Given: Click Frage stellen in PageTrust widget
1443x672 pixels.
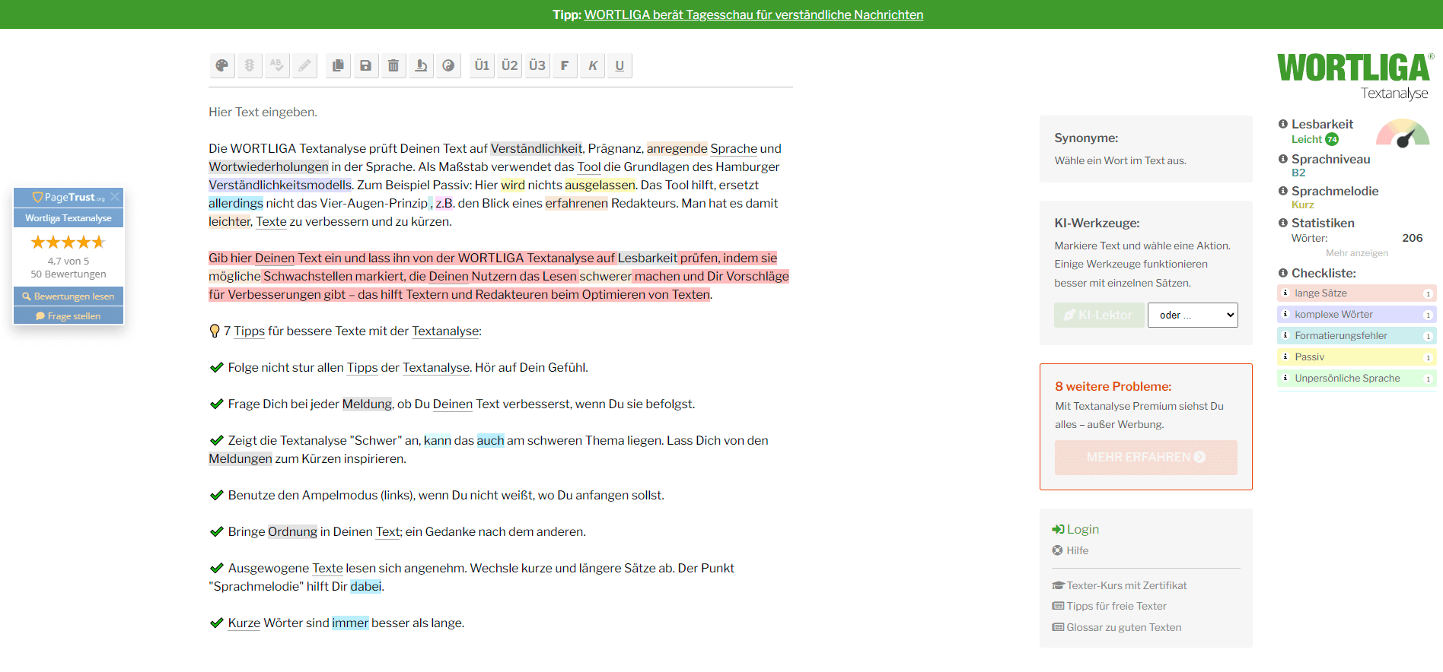Looking at the screenshot, I should pos(68,315).
